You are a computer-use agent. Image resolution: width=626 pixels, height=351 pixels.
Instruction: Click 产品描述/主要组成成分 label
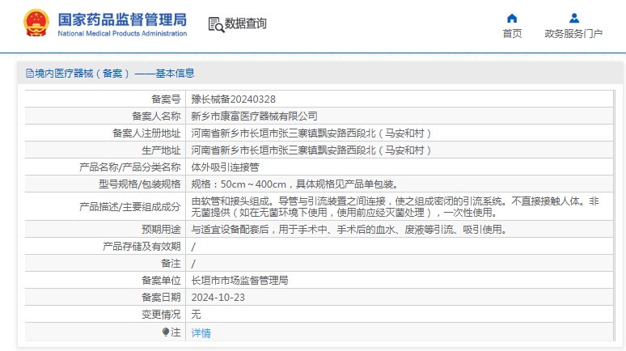pos(130,206)
